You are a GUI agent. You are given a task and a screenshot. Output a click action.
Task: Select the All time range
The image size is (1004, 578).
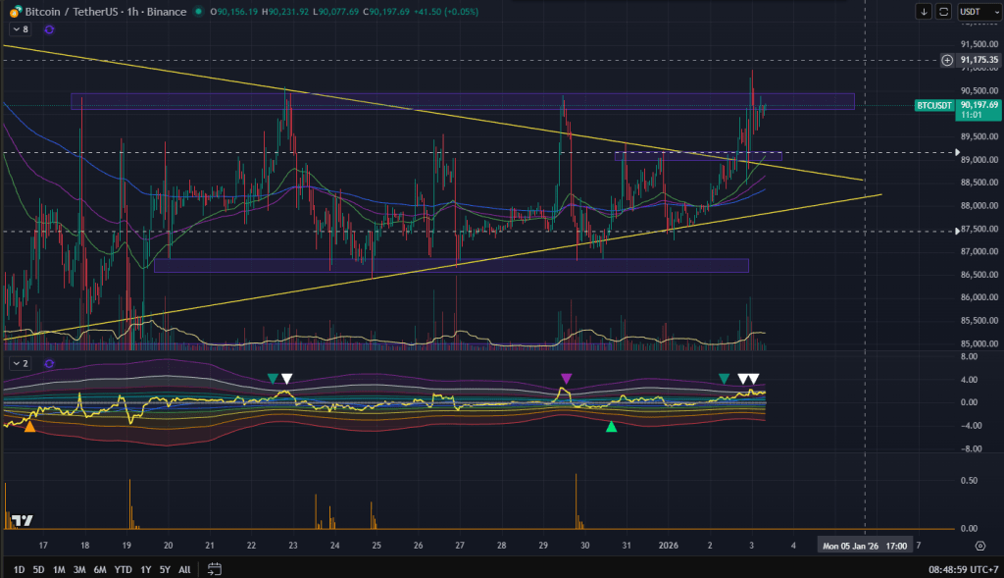click(x=184, y=569)
